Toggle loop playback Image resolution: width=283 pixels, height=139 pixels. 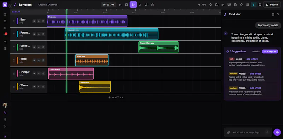146,5
